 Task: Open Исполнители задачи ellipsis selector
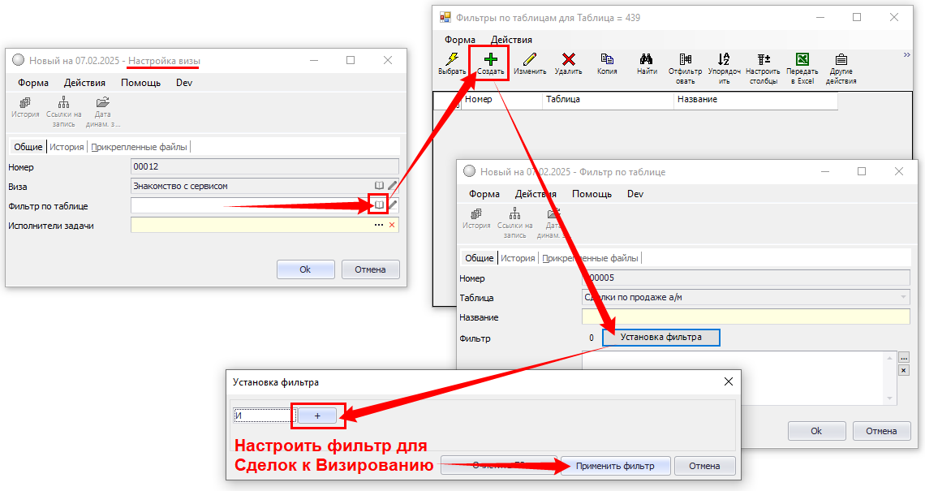pyautogui.click(x=378, y=225)
